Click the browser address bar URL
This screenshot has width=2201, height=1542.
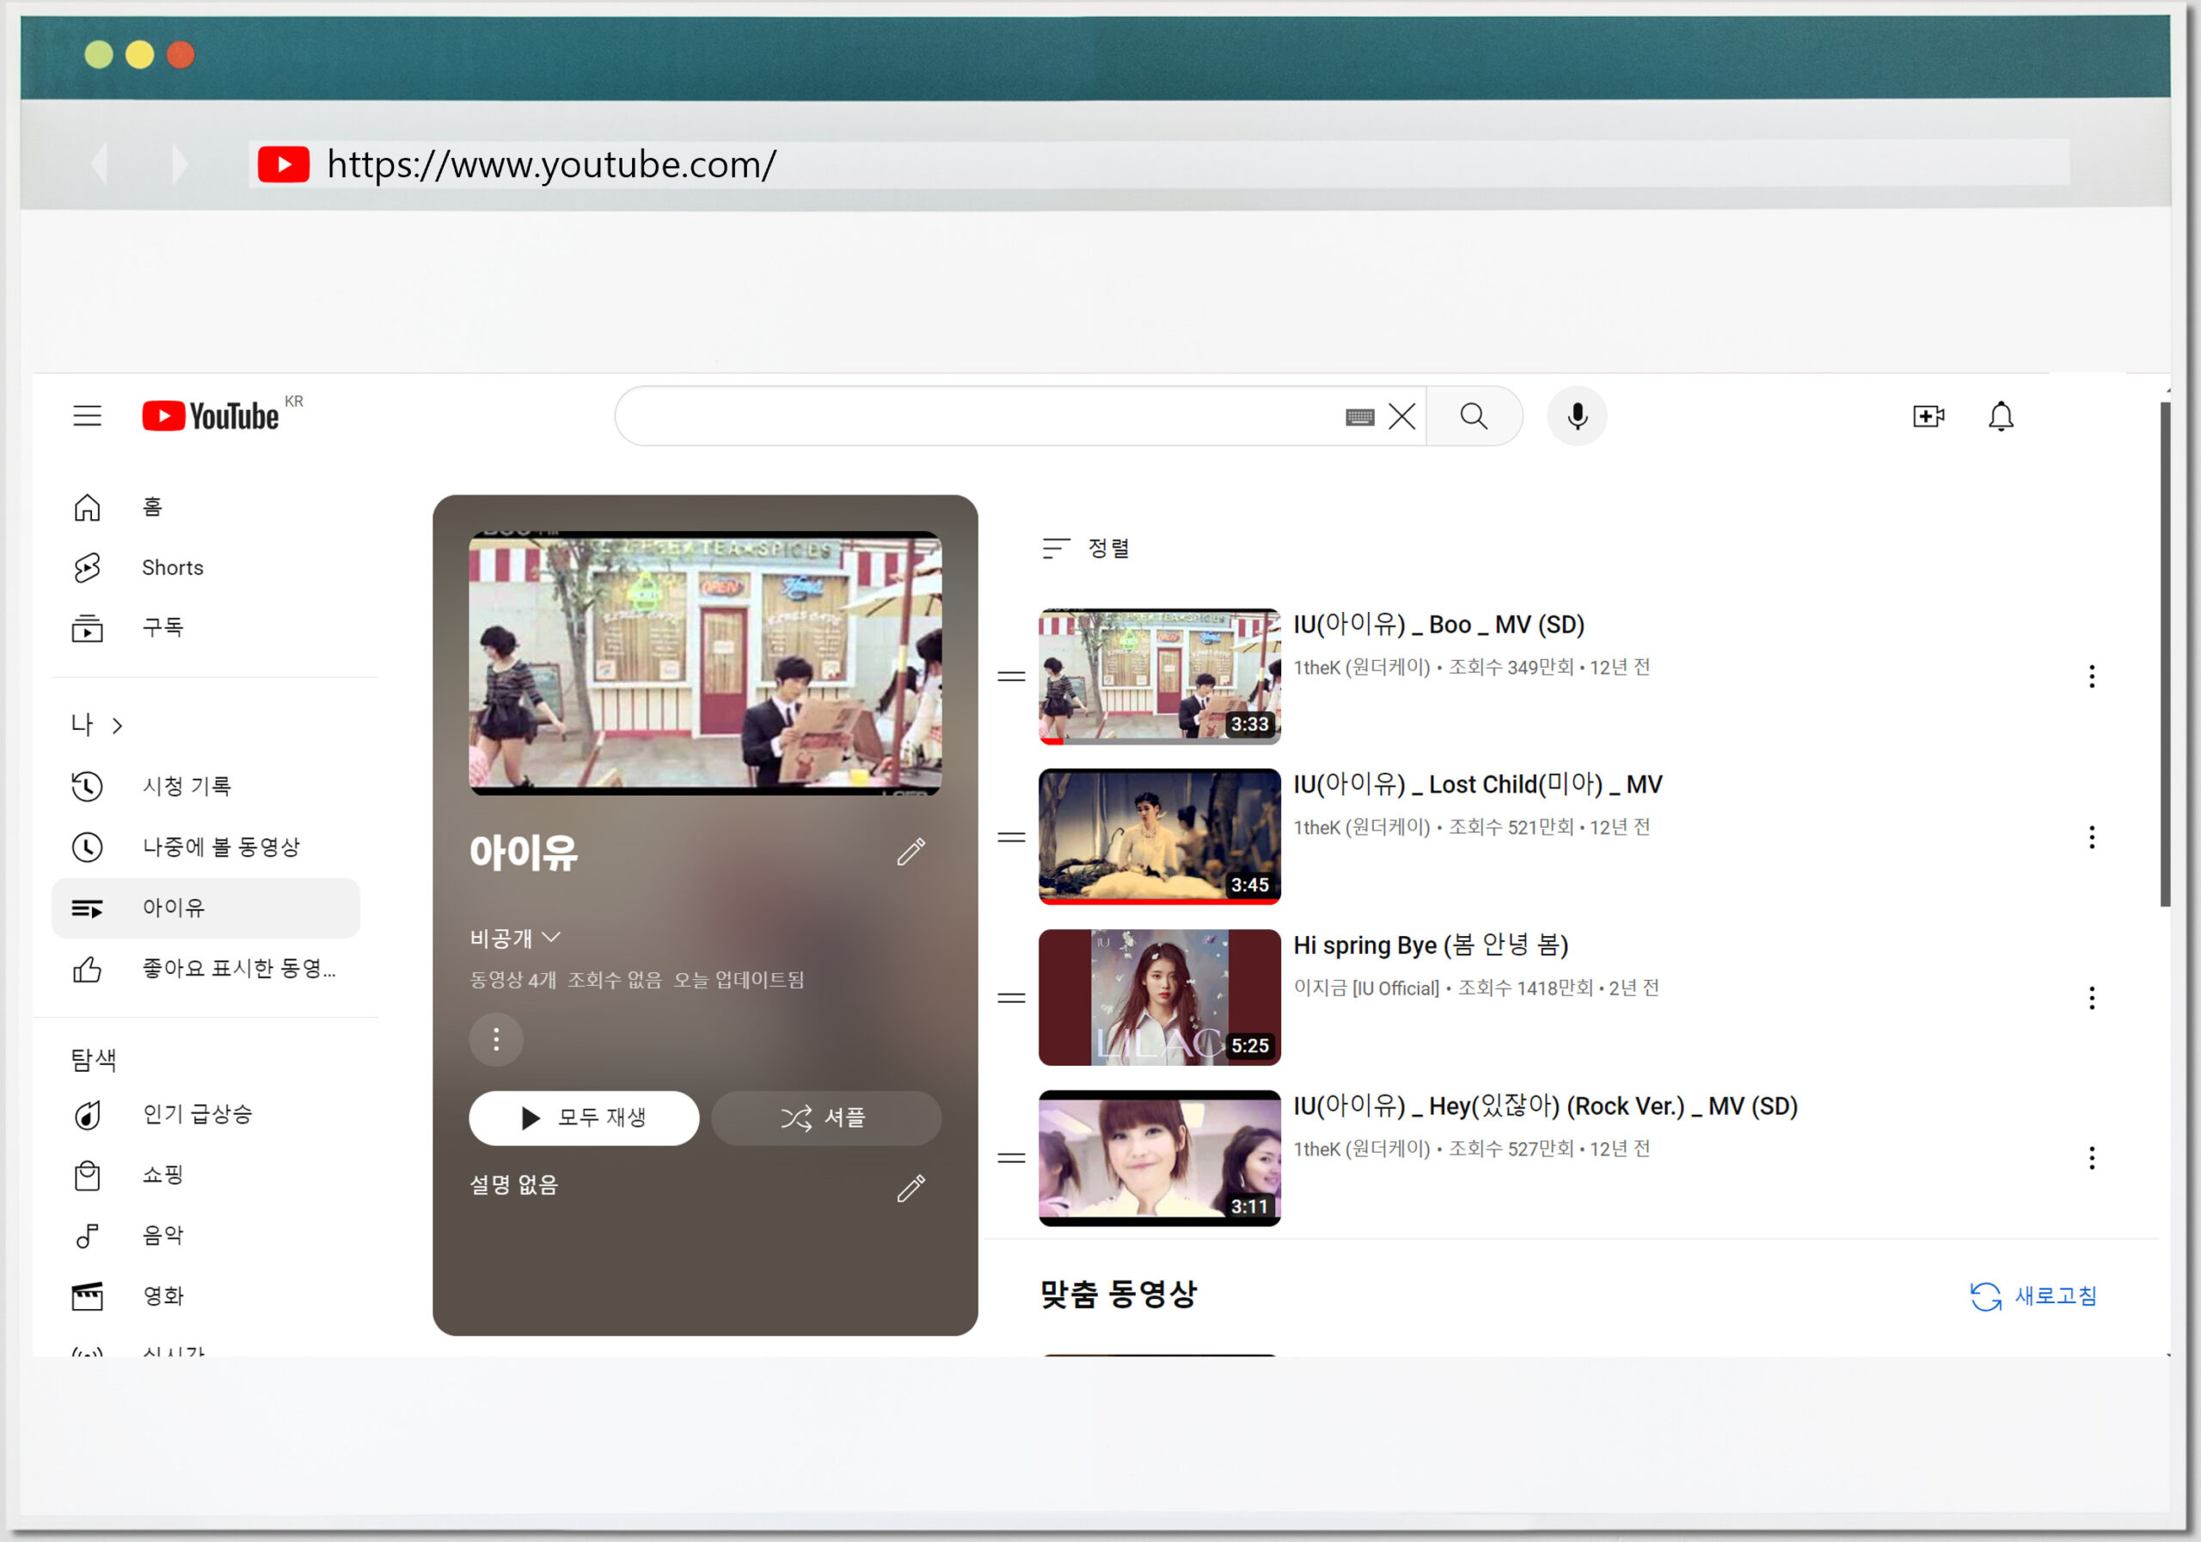pos(551,165)
